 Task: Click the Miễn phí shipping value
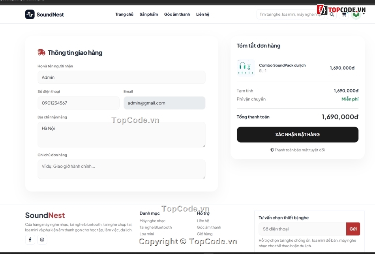point(350,99)
